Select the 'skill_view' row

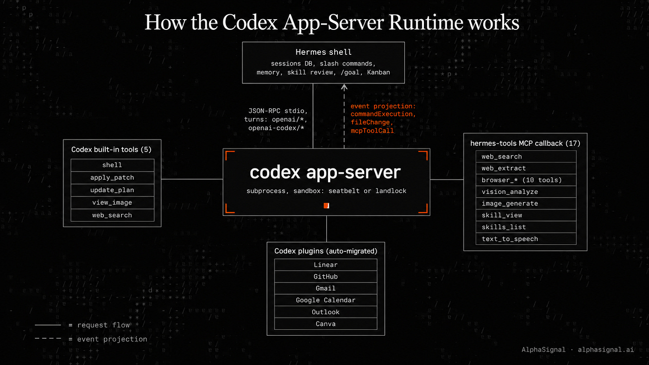526,215
